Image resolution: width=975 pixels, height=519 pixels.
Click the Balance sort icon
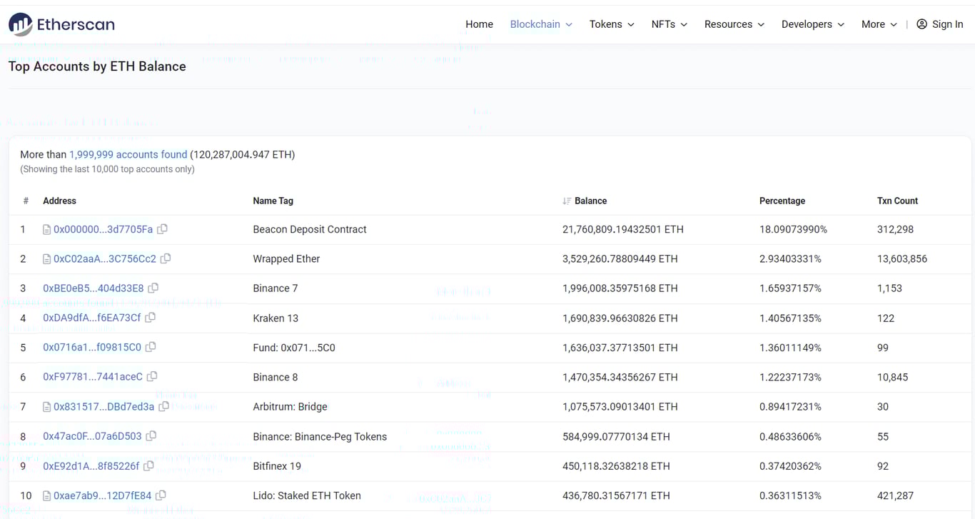pyautogui.click(x=567, y=201)
